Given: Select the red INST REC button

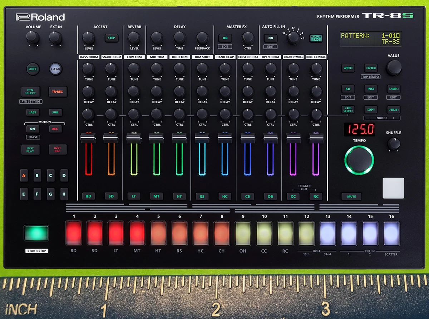Looking at the screenshot, I should 57,150.
